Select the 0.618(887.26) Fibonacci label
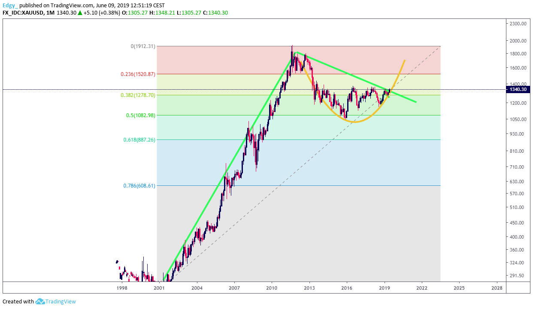Viewport: 533px width, 309px height. click(x=139, y=139)
